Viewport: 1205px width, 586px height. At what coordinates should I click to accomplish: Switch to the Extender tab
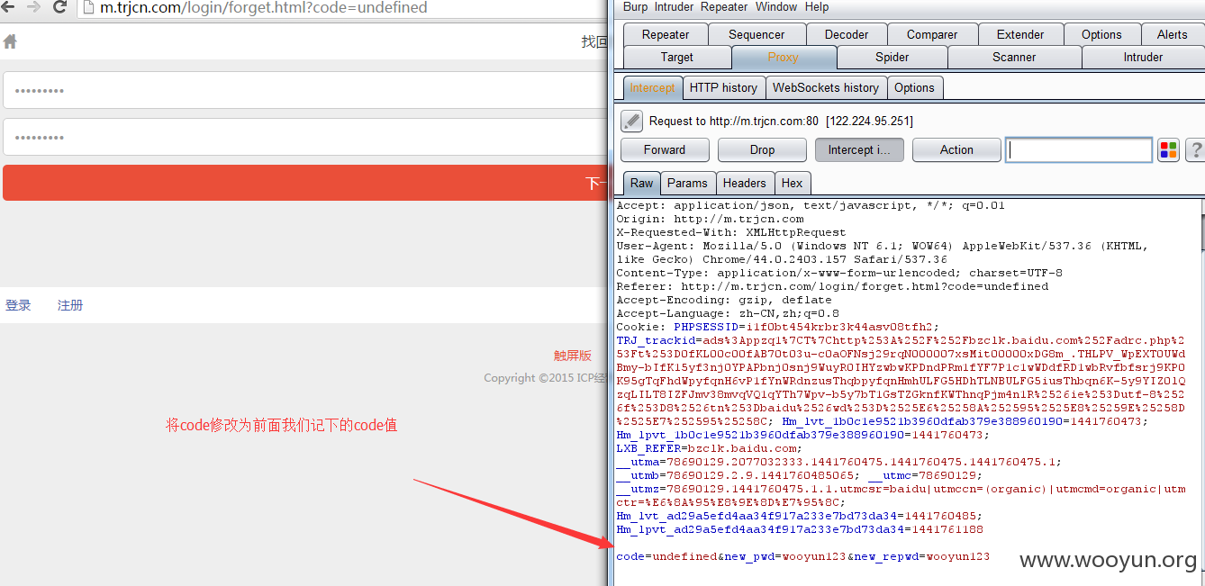1020,34
